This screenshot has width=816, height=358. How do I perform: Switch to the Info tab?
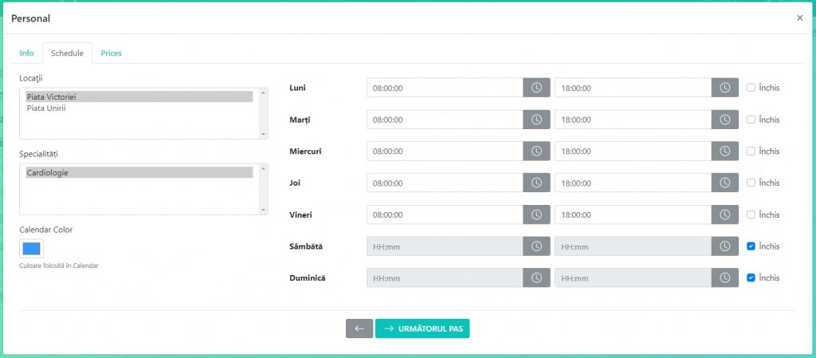tap(26, 53)
